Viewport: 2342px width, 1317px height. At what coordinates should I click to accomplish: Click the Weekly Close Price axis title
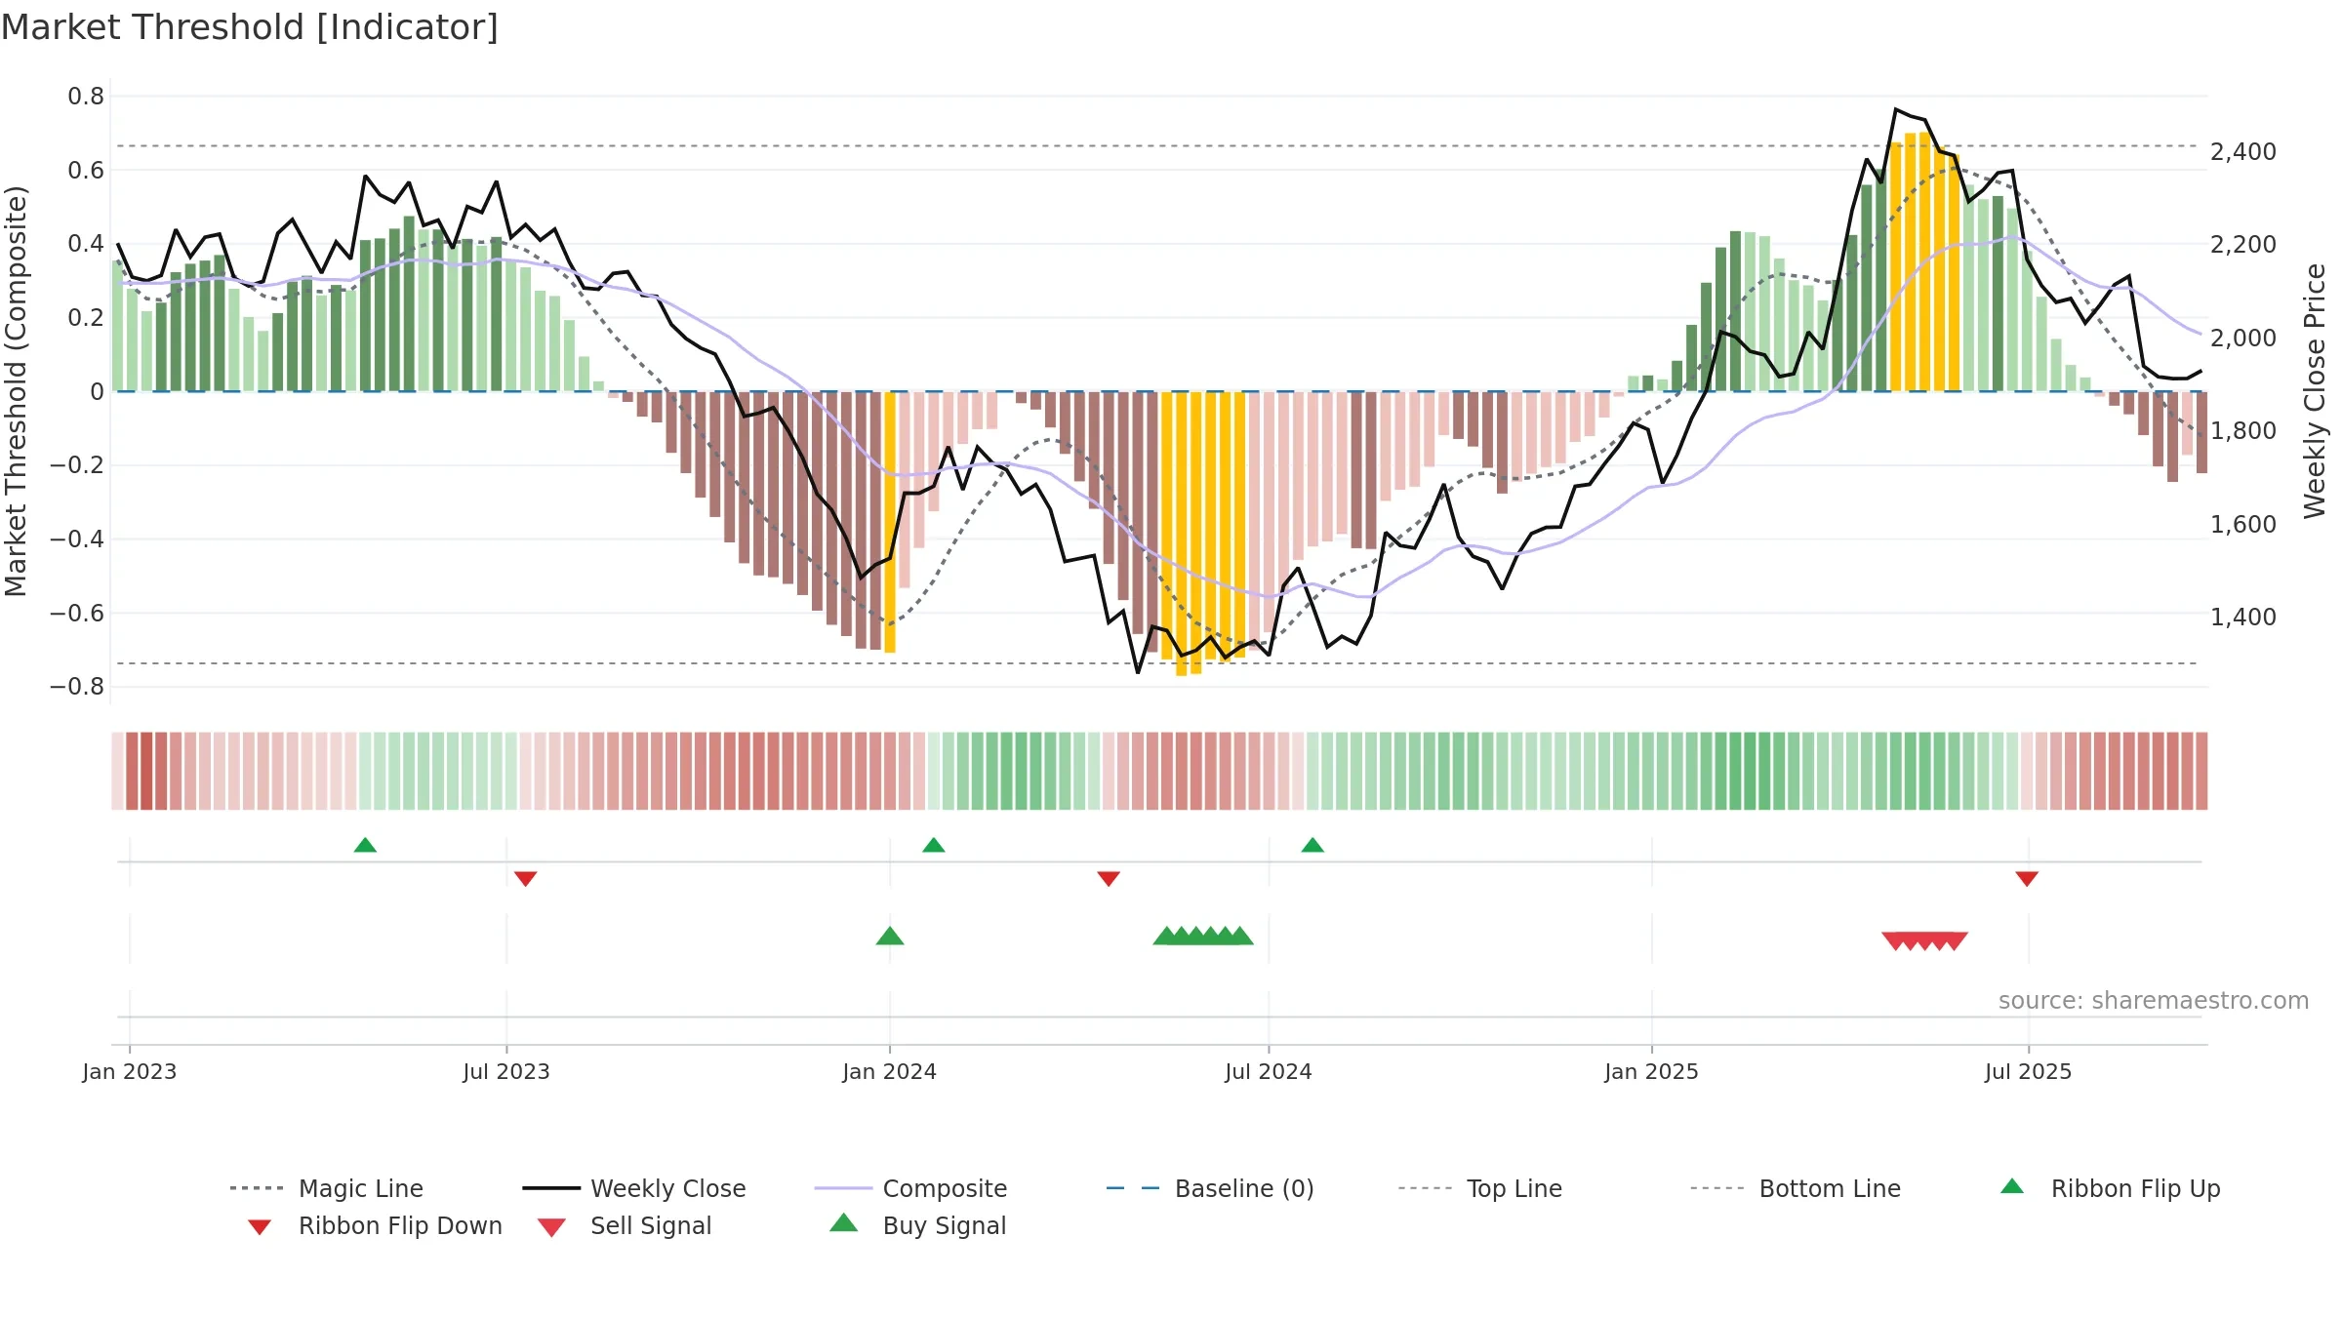(x=2315, y=390)
